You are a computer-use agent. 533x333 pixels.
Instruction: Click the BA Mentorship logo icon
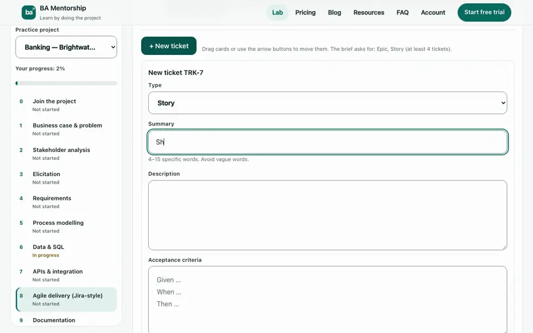pyautogui.click(x=28, y=13)
